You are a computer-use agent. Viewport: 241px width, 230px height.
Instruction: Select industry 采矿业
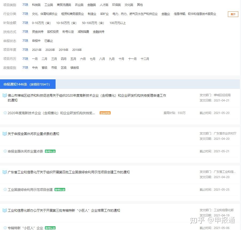tap(104, 14)
